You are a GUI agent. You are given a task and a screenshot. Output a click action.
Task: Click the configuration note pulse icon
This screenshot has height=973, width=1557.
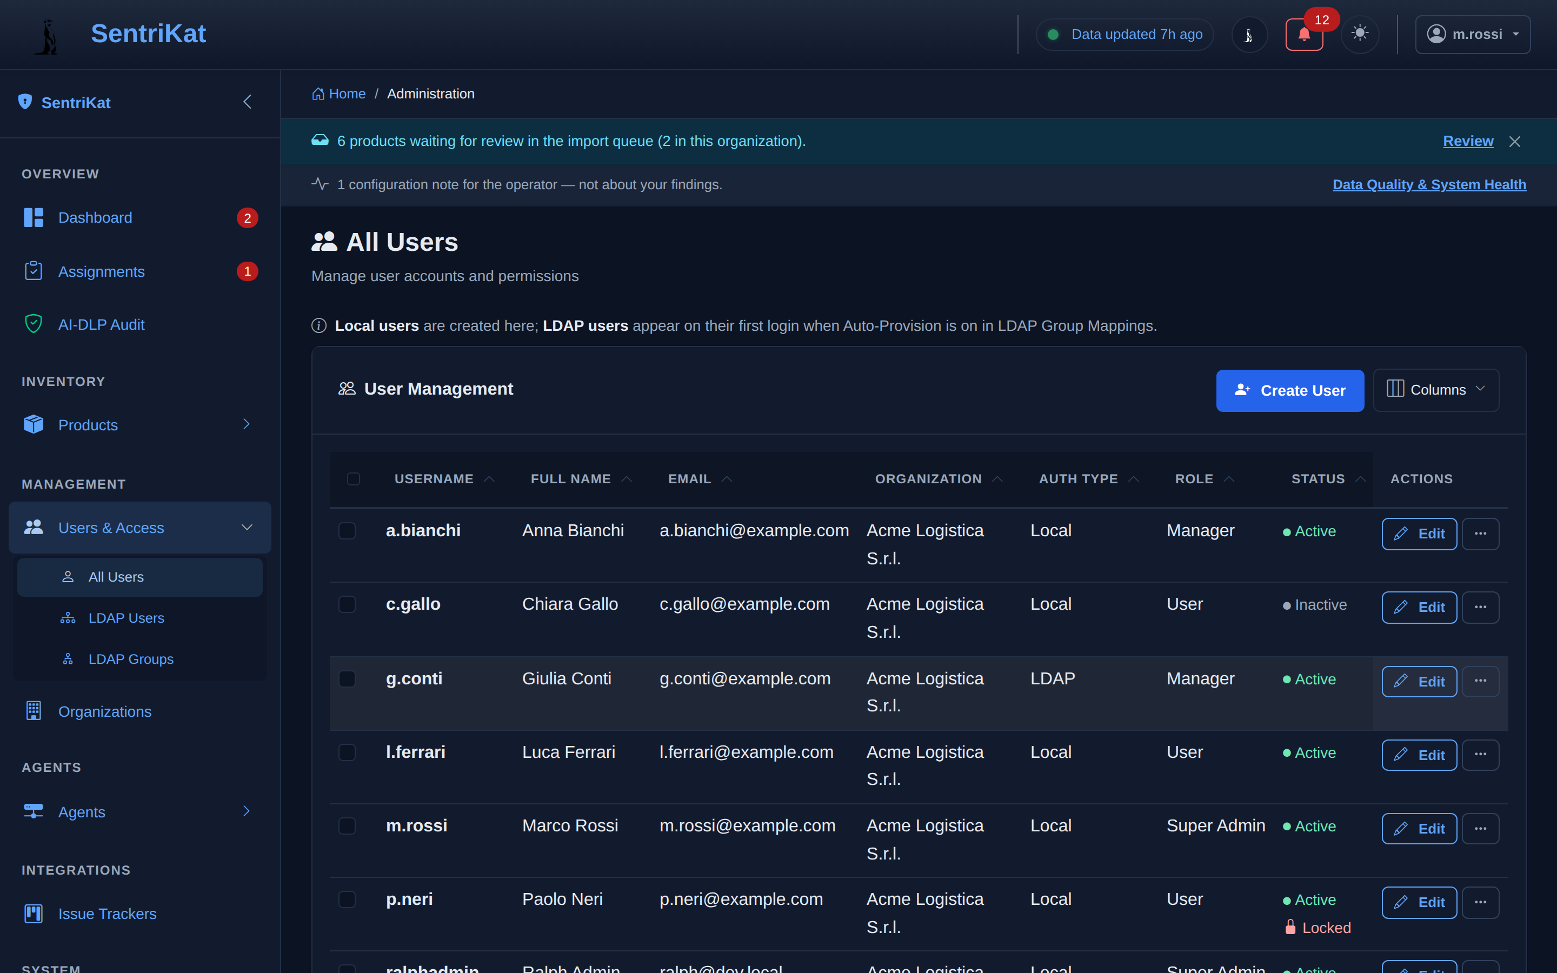click(320, 184)
